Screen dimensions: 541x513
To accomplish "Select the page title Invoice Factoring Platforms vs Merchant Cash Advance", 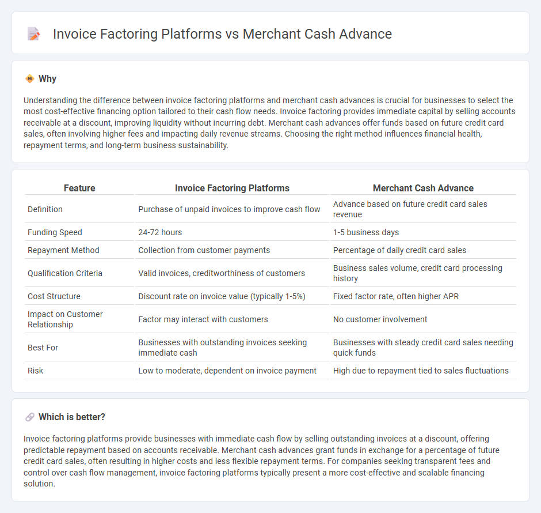I will pos(222,34).
